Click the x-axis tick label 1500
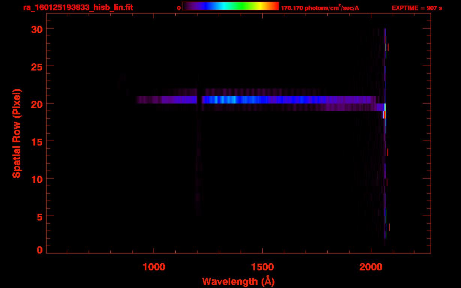The image size is (461, 288). point(262,267)
